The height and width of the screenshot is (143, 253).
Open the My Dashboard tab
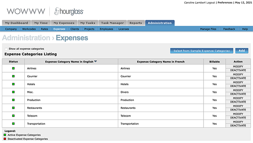[16, 23]
